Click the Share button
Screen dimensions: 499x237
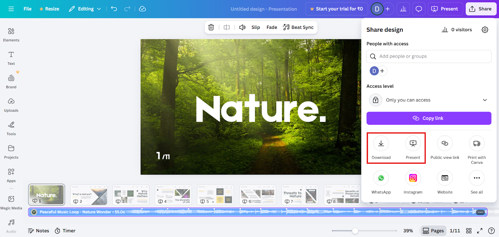coord(481,9)
